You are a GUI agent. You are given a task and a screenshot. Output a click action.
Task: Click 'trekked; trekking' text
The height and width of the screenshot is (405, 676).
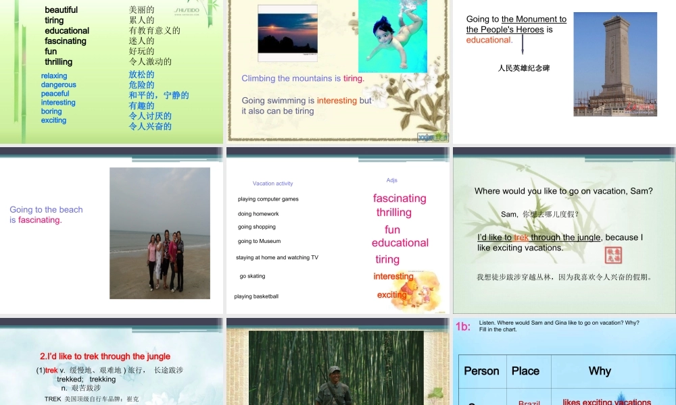[x=87, y=379]
